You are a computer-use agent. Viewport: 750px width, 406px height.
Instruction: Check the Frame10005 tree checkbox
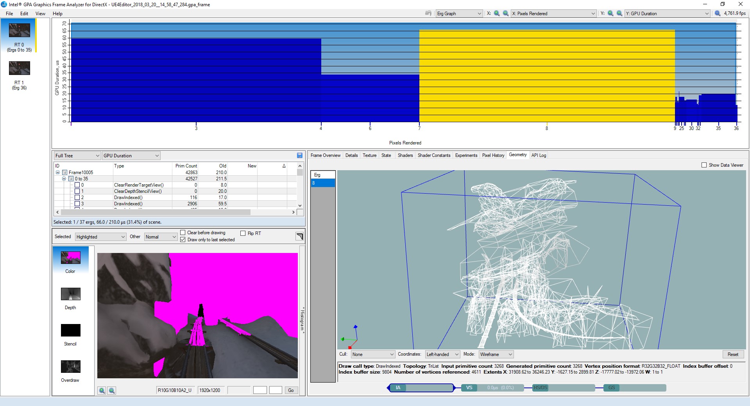click(65, 173)
